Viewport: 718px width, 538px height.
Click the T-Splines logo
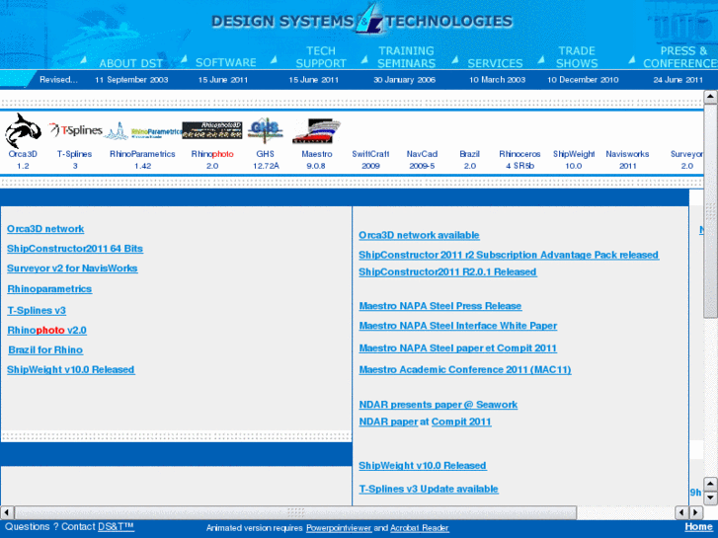click(76, 130)
